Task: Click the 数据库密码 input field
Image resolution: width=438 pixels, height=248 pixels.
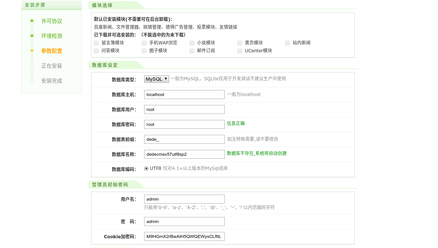Action: click(x=184, y=124)
